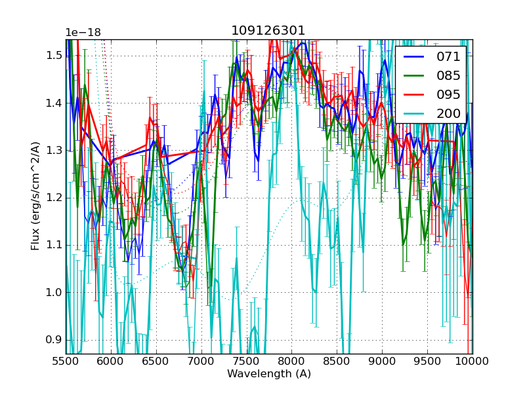Click the cyan line swatch in legend
525x393 pixels.
tap(415, 114)
